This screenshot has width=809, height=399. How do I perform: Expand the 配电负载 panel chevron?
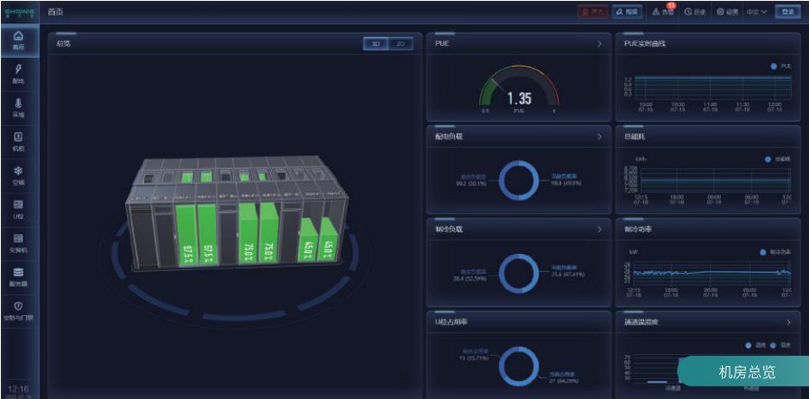pos(599,136)
